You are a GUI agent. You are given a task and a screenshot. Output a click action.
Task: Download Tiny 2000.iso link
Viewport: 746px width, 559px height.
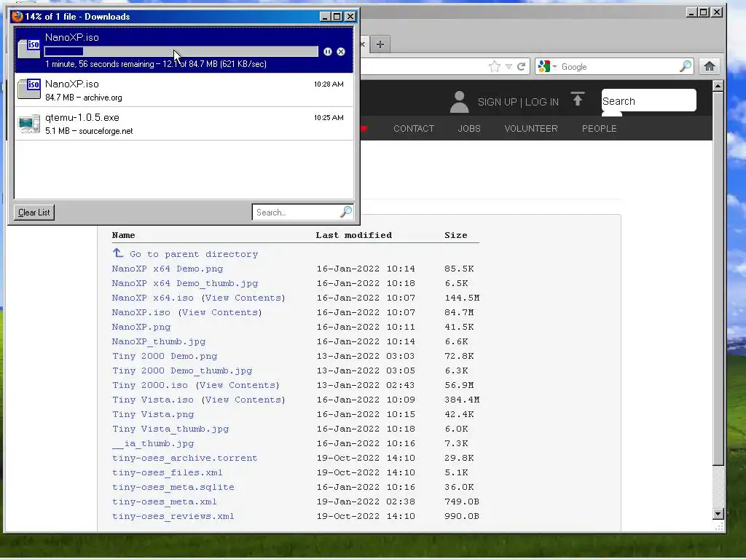150,385
